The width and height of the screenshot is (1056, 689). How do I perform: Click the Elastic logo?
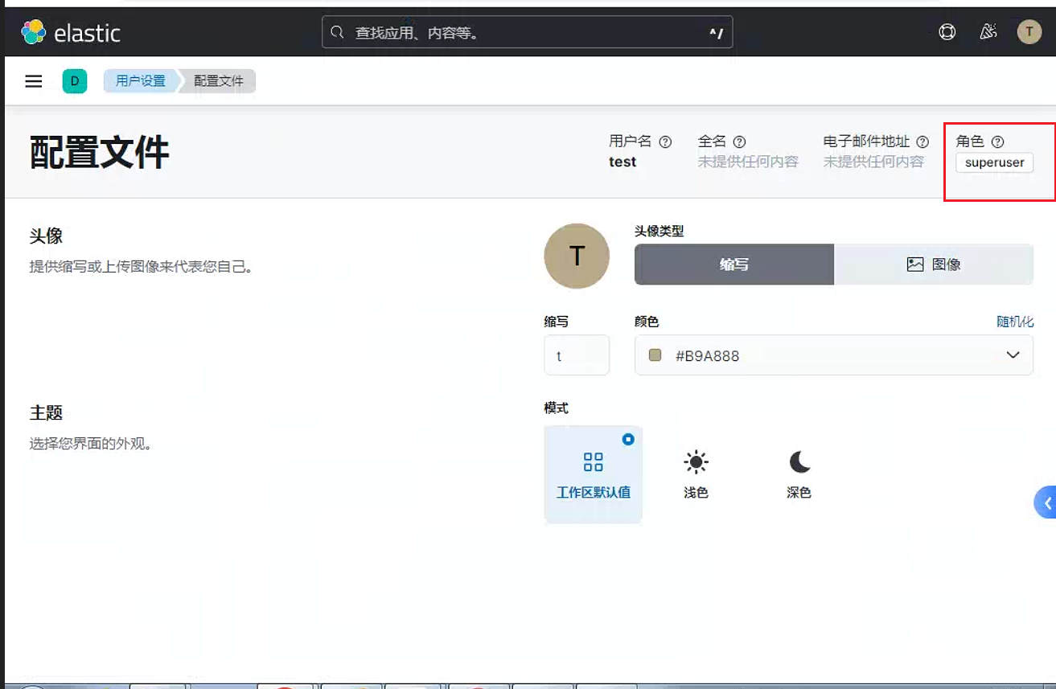[71, 33]
